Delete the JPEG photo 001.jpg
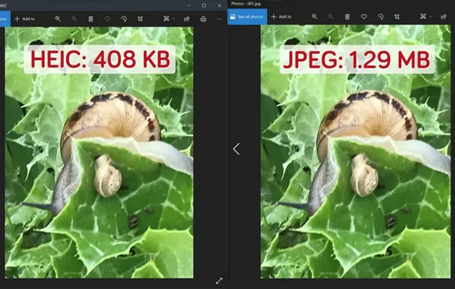The height and width of the screenshot is (289, 455). [347, 17]
